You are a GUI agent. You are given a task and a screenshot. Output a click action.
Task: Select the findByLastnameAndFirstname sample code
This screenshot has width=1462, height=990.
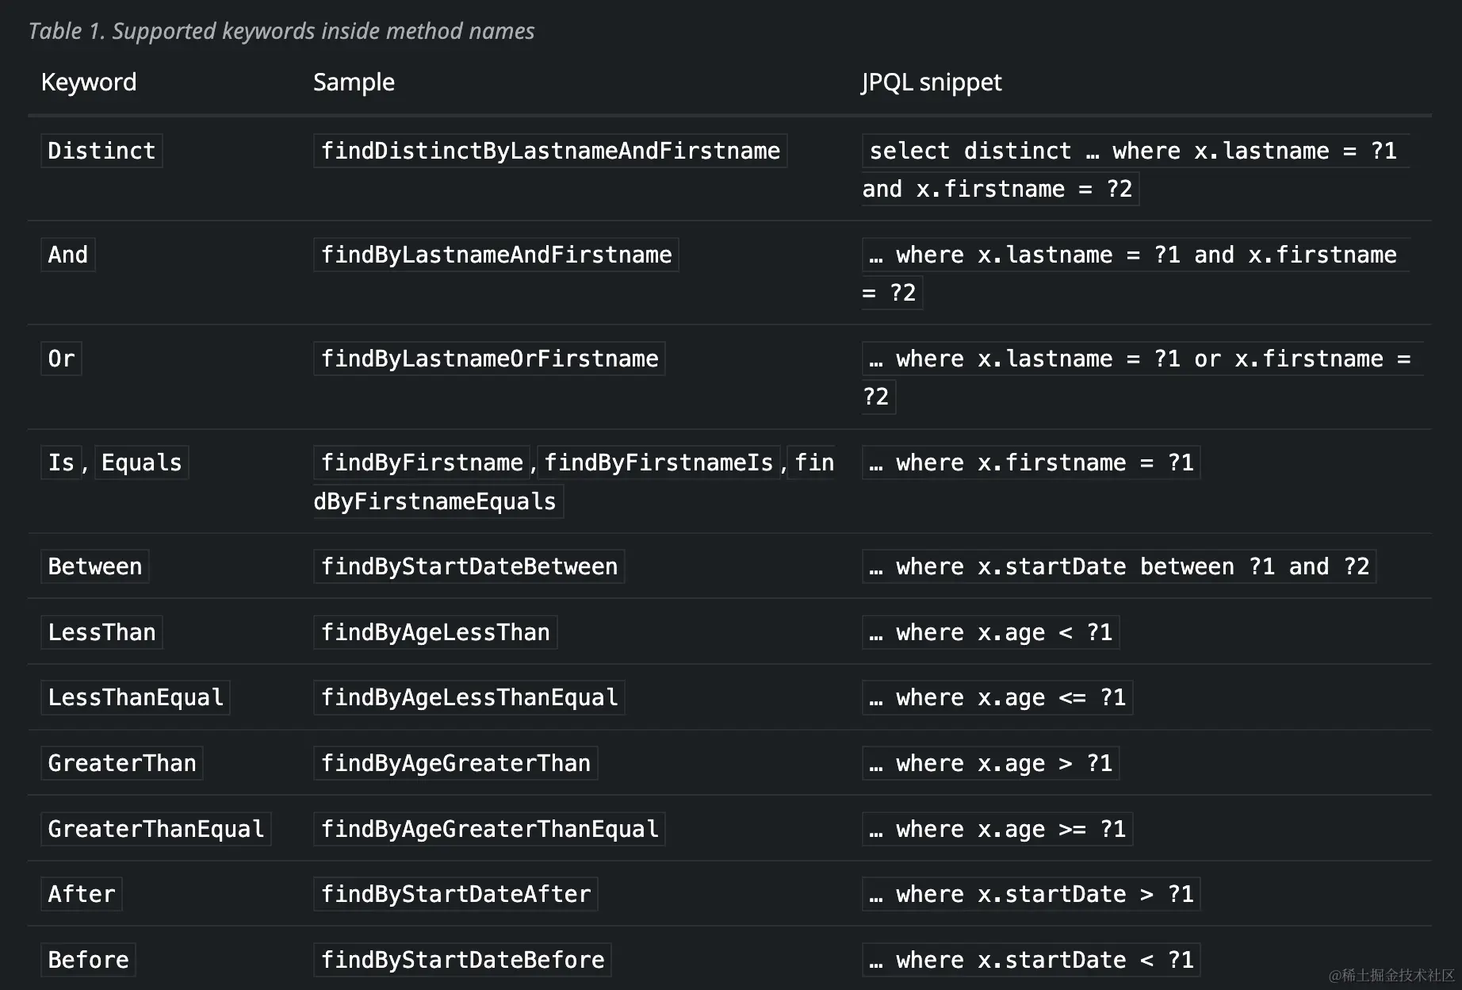pos(496,255)
